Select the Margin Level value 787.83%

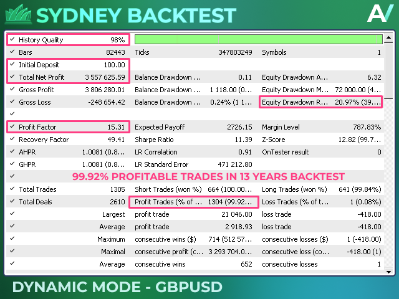tap(367, 127)
